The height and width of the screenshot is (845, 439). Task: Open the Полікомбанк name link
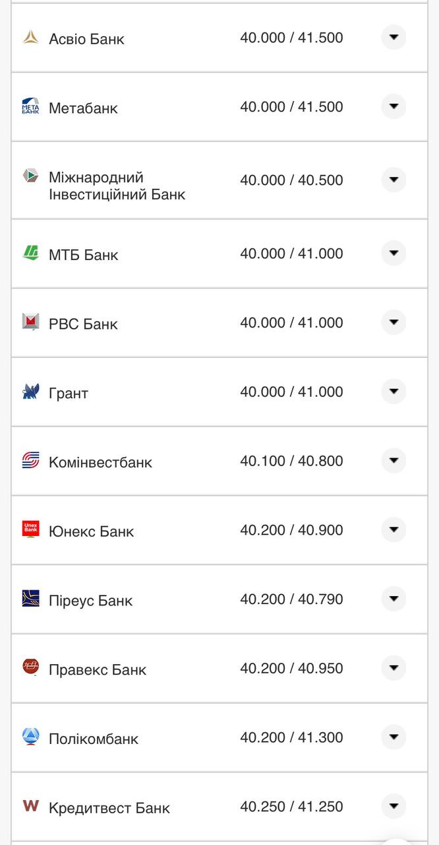(x=94, y=739)
